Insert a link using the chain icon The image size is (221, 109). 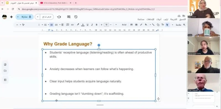(x=72, y=25)
